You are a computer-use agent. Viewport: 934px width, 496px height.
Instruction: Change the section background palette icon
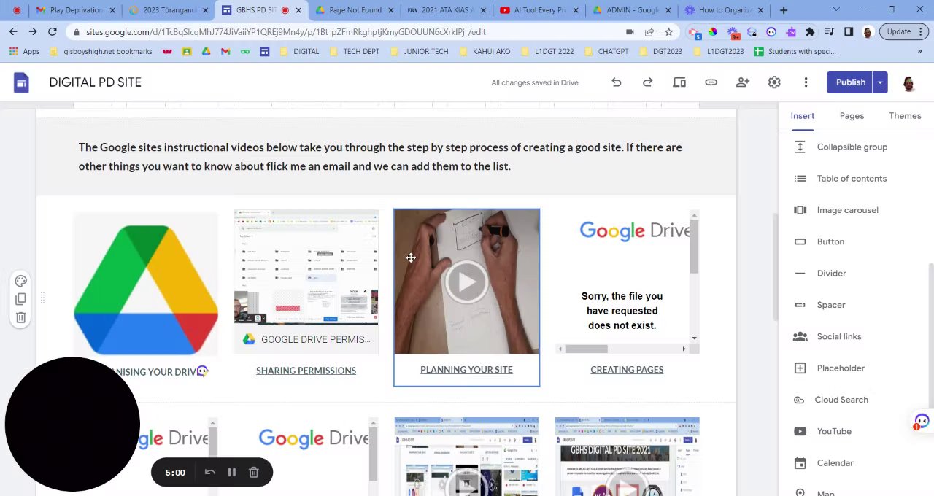coord(21,281)
